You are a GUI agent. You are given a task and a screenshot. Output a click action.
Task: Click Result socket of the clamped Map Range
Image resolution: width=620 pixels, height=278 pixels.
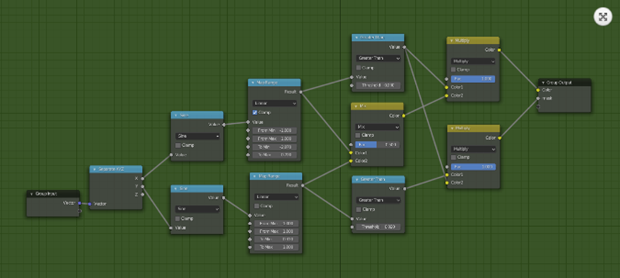(x=300, y=92)
